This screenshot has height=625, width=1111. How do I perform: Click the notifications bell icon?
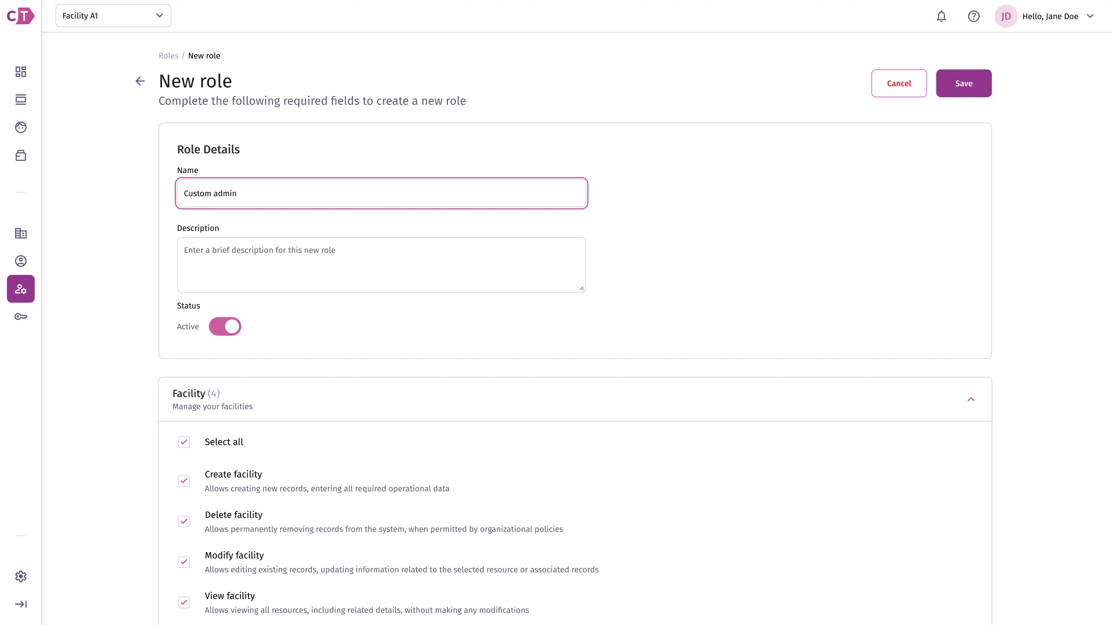[x=941, y=16]
